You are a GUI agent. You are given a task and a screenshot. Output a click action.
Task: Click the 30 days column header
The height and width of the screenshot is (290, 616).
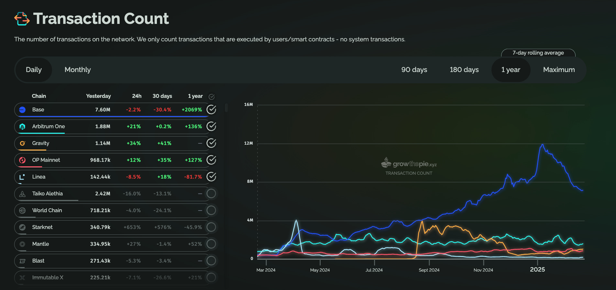pos(162,96)
